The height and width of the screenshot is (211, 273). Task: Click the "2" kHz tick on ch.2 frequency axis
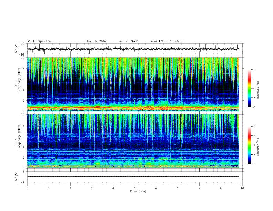[x=24, y=158]
